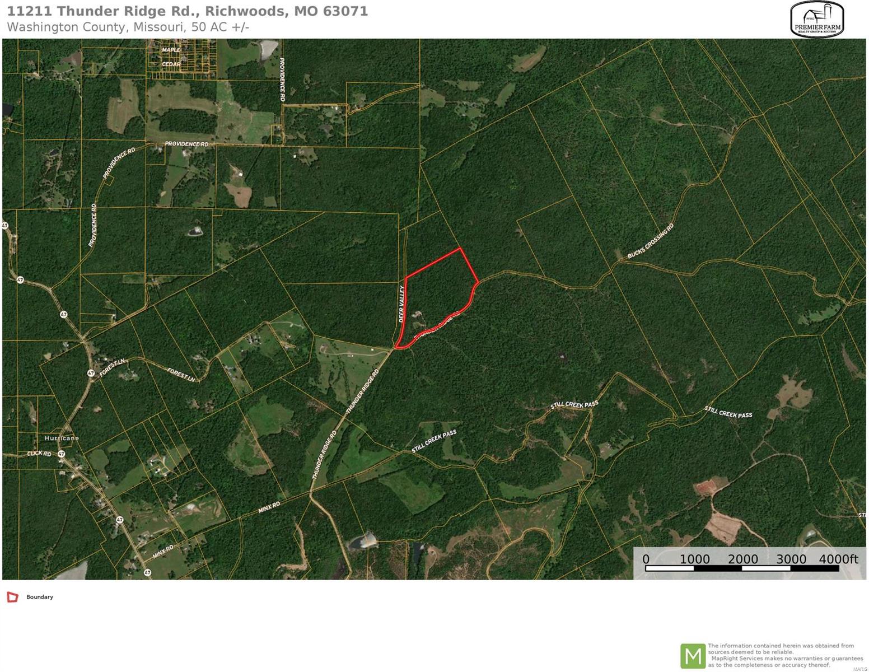Click the Premier Farm Realty Group logo

817,20
